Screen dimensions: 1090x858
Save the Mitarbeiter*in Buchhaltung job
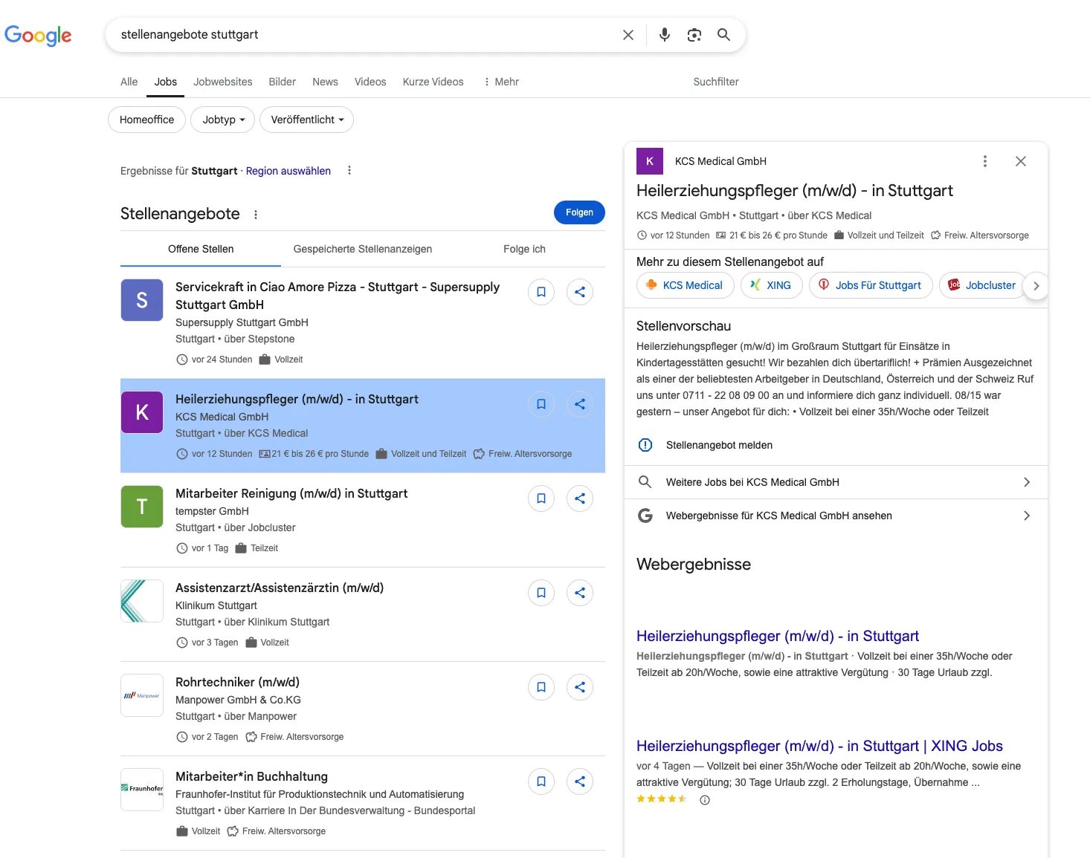tap(541, 781)
